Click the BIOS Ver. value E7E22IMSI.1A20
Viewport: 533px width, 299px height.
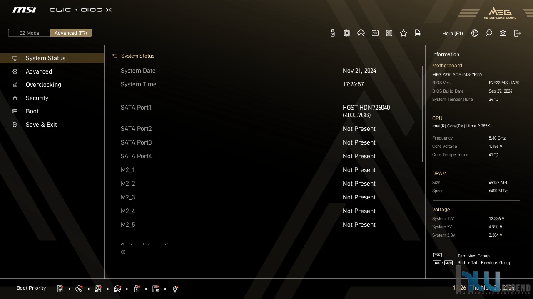504,83
